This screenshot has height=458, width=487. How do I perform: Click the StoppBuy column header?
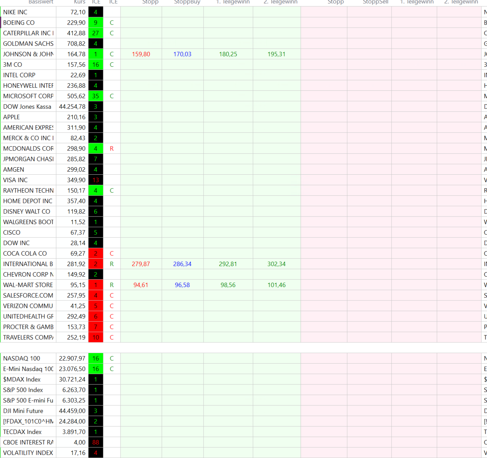pyautogui.click(x=187, y=2)
